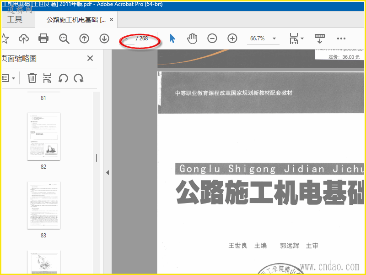Activate the hand pan tool
This screenshot has width=366, height=275.
pos(192,38)
